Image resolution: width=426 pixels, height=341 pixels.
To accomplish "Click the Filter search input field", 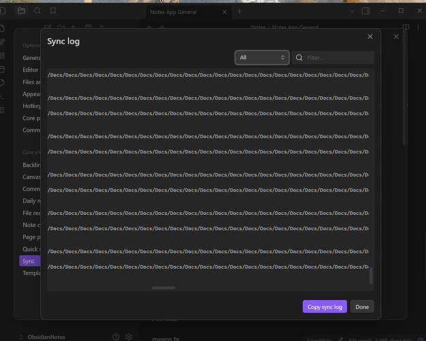I will pos(338,58).
